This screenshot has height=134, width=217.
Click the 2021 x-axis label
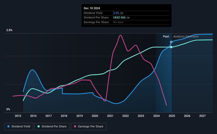[x=110, y=116]
